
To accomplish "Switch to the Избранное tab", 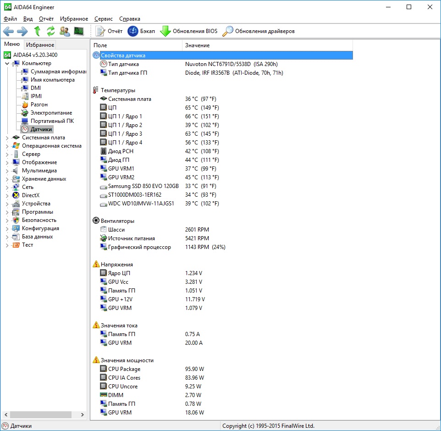I will coord(40,45).
